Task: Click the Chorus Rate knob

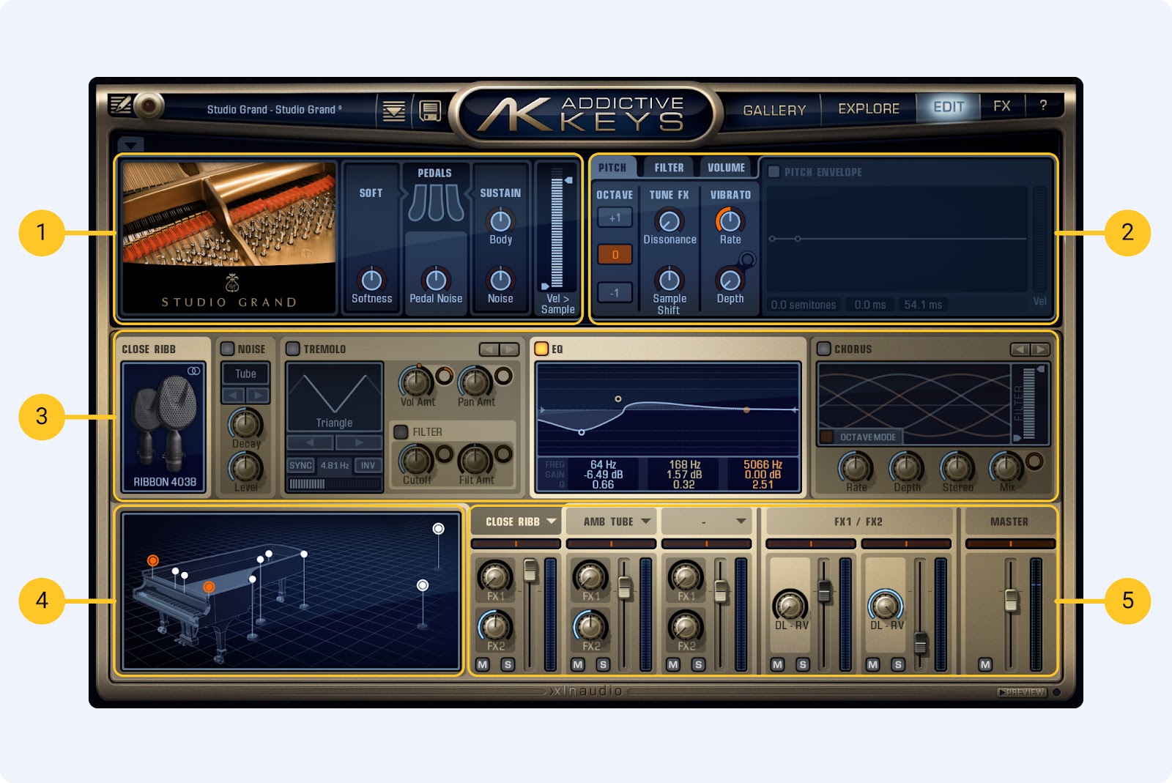Action: pyautogui.click(x=856, y=467)
